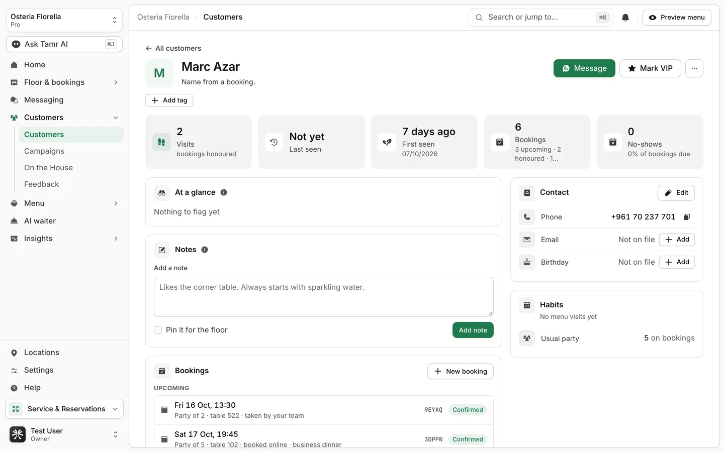Image resolution: width=724 pixels, height=452 pixels.
Task: Click Add next to Email
Action: 677,240
